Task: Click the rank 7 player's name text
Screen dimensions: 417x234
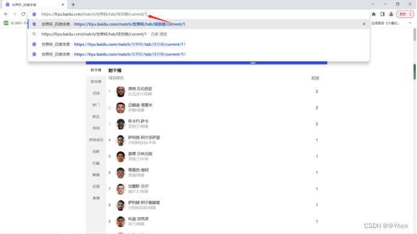Action: tap(138, 186)
